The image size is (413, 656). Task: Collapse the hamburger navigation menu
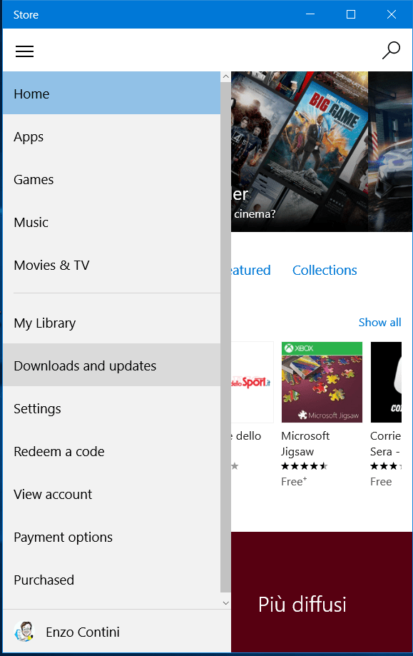pyautogui.click(x=25, y=51)
